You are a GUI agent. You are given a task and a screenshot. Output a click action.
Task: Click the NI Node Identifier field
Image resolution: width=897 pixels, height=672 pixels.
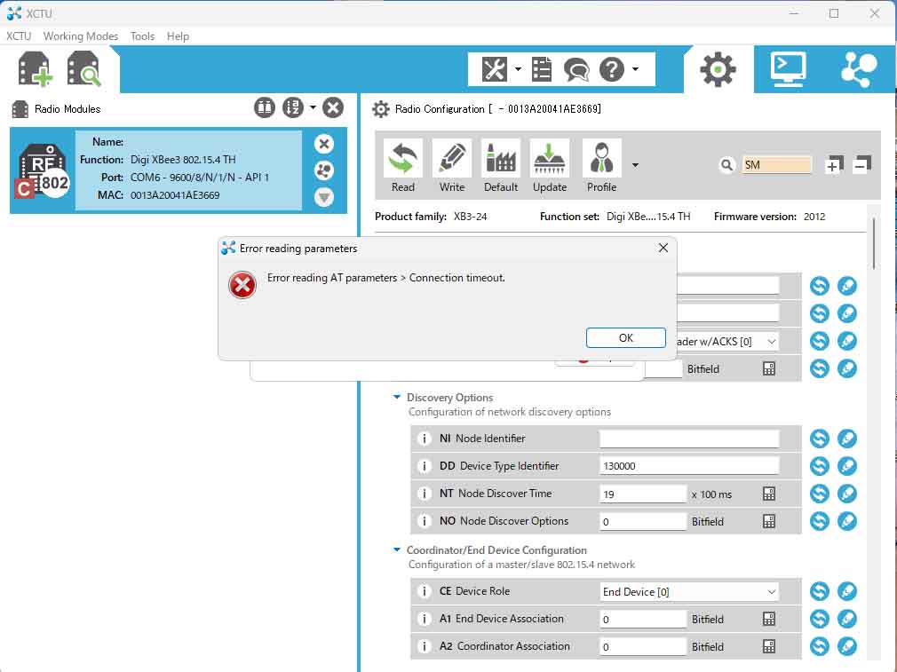[689, 439]
